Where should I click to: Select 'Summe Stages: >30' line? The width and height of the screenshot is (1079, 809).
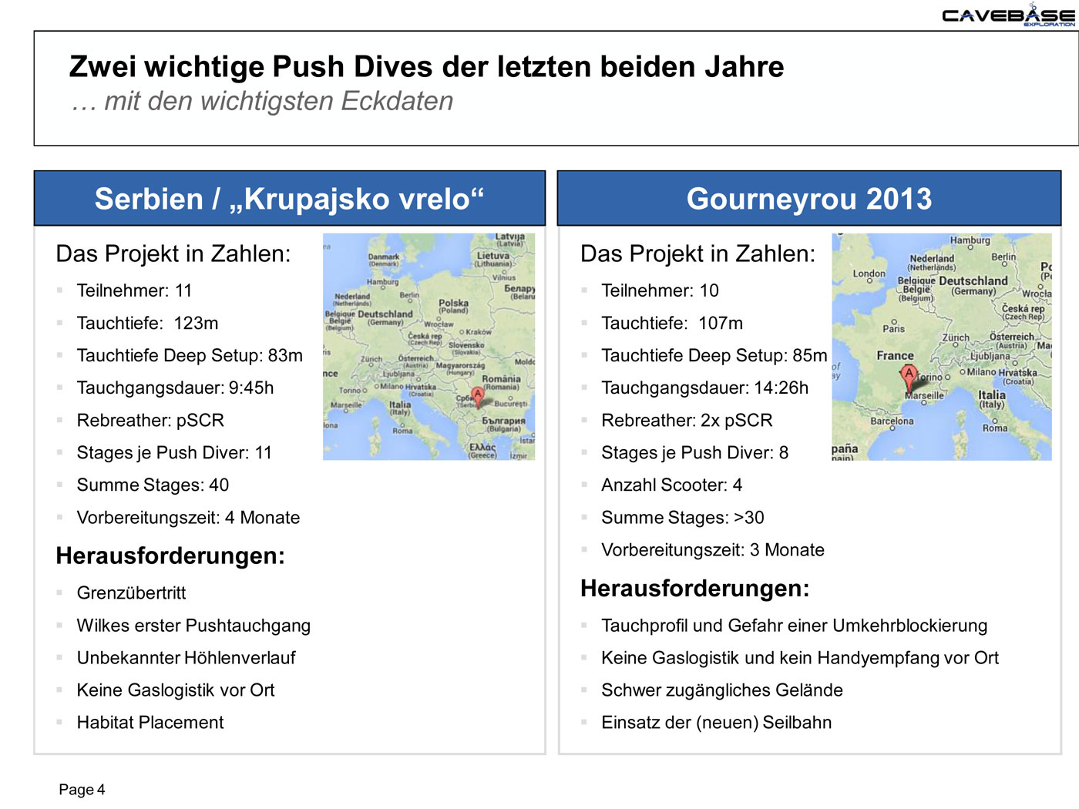point(683,517)
